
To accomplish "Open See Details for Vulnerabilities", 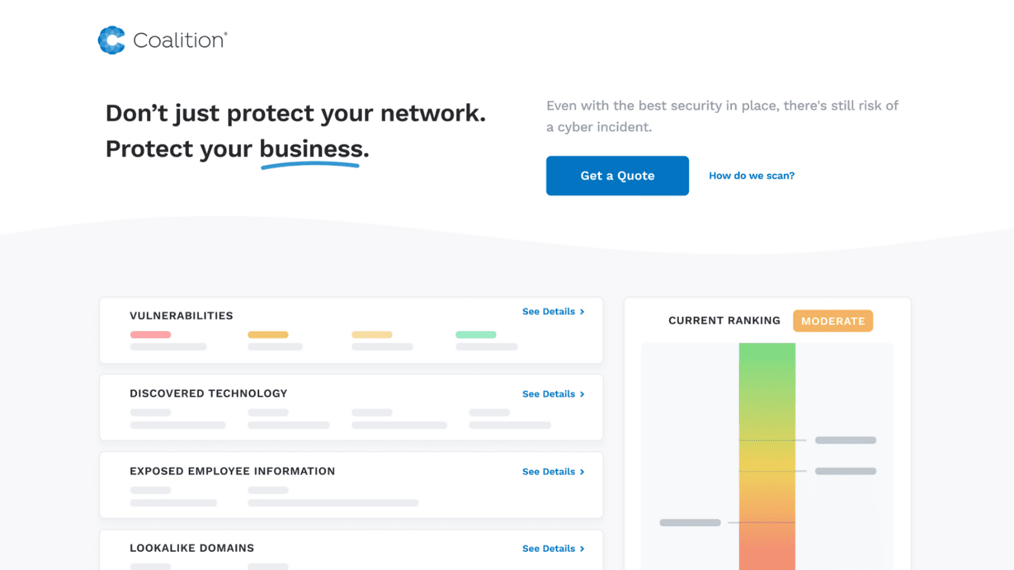I will 549,312.
